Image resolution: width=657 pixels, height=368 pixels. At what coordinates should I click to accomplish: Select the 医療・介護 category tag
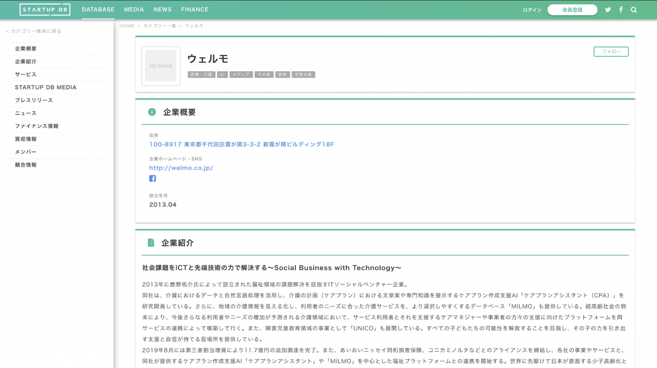click(x=201, y=74)
